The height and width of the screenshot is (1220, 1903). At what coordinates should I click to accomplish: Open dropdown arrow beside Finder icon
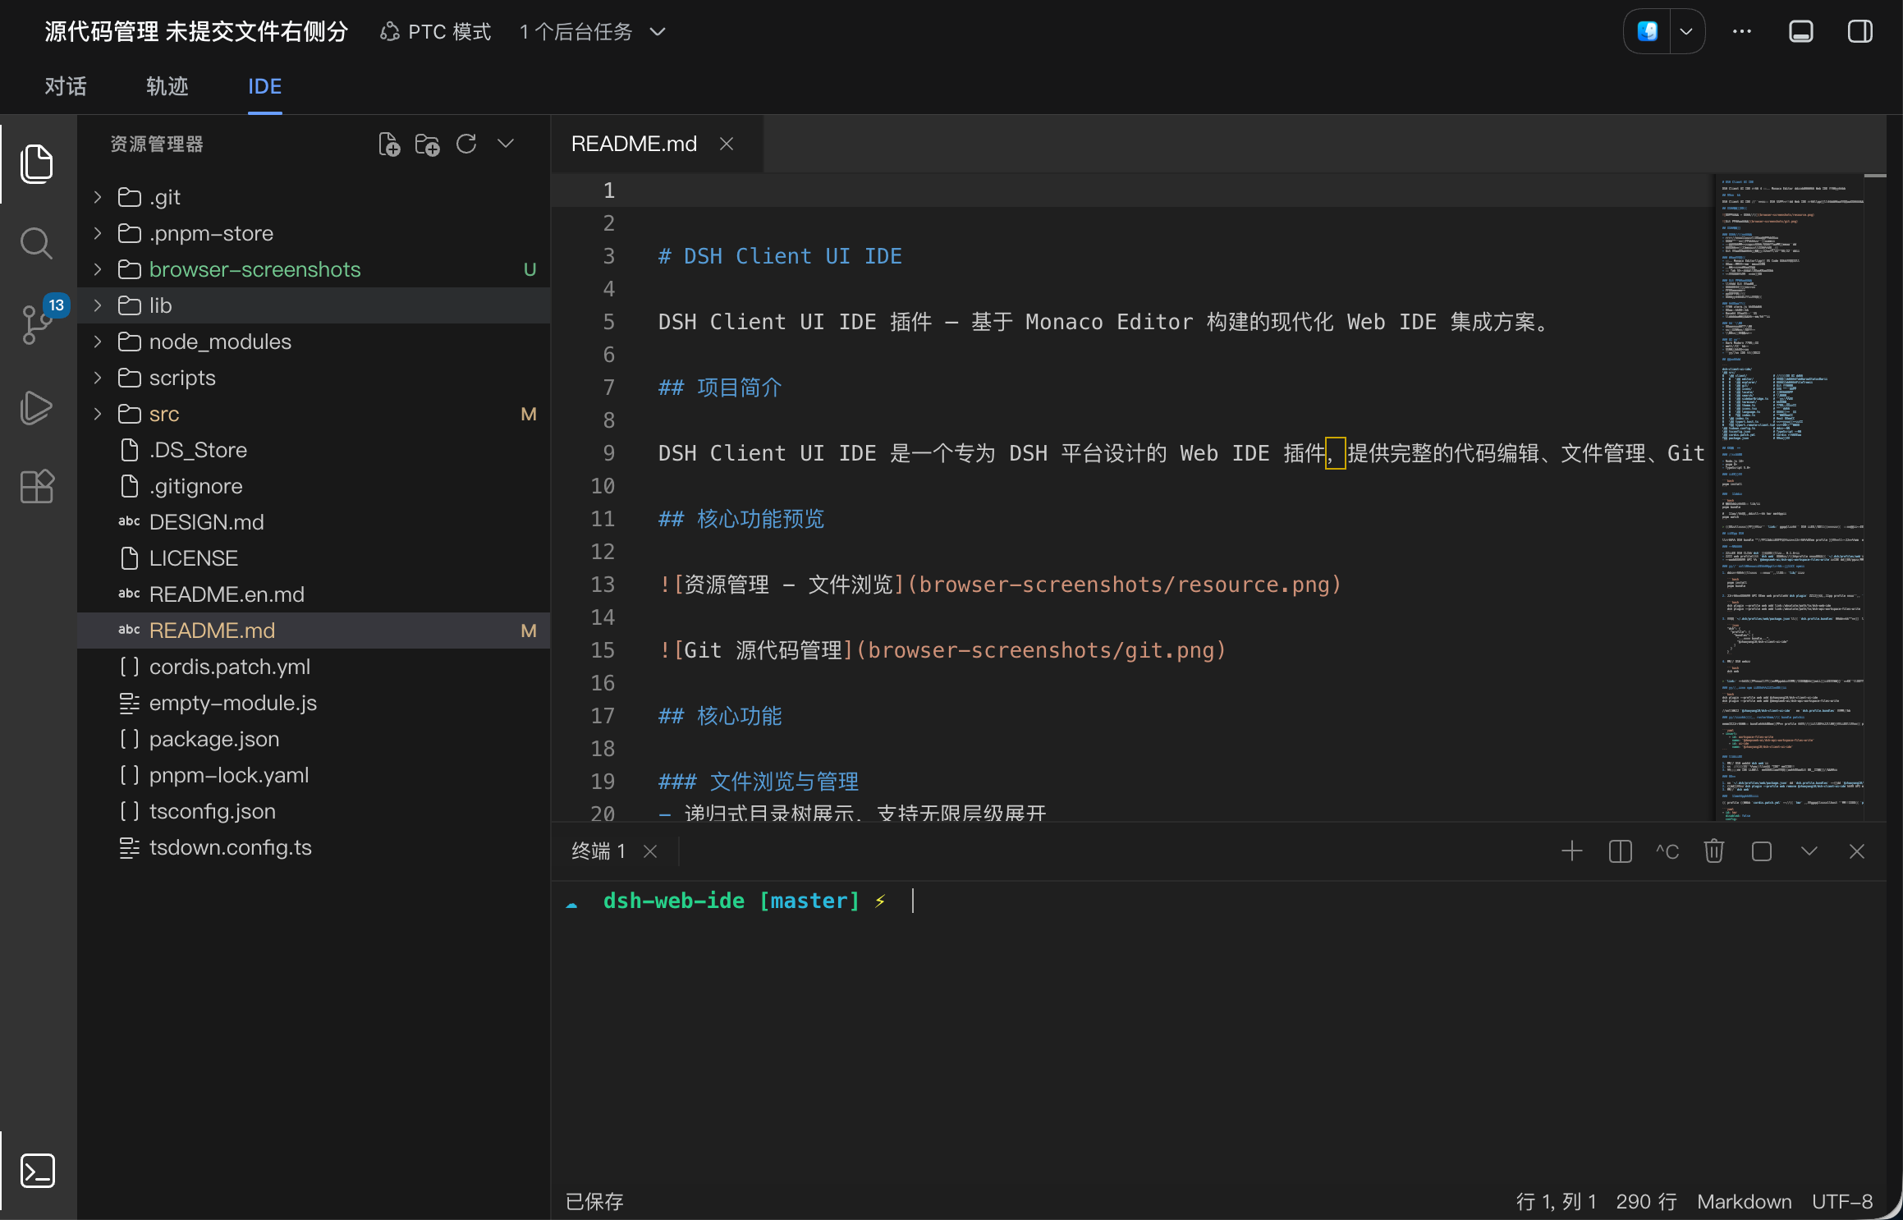click(1686, 31)
